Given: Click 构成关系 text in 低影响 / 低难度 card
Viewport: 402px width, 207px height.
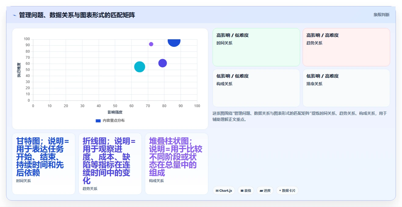Looking at the screenshot, I should 224,84.
